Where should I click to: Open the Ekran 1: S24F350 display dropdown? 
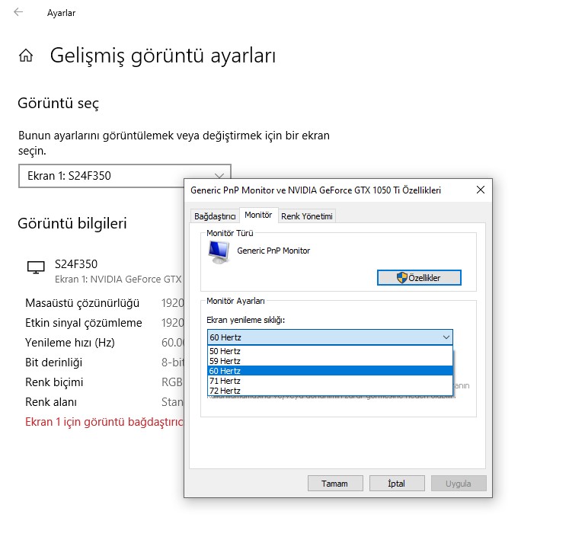[125, 176]
